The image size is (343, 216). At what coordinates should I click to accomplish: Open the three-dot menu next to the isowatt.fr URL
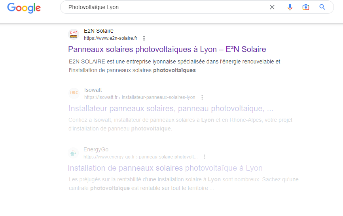point(202,97)
